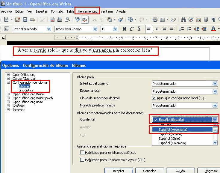Center the text alignment
Image resolution: width=220 pixels, height=173 pixels.
click(157, 29)
